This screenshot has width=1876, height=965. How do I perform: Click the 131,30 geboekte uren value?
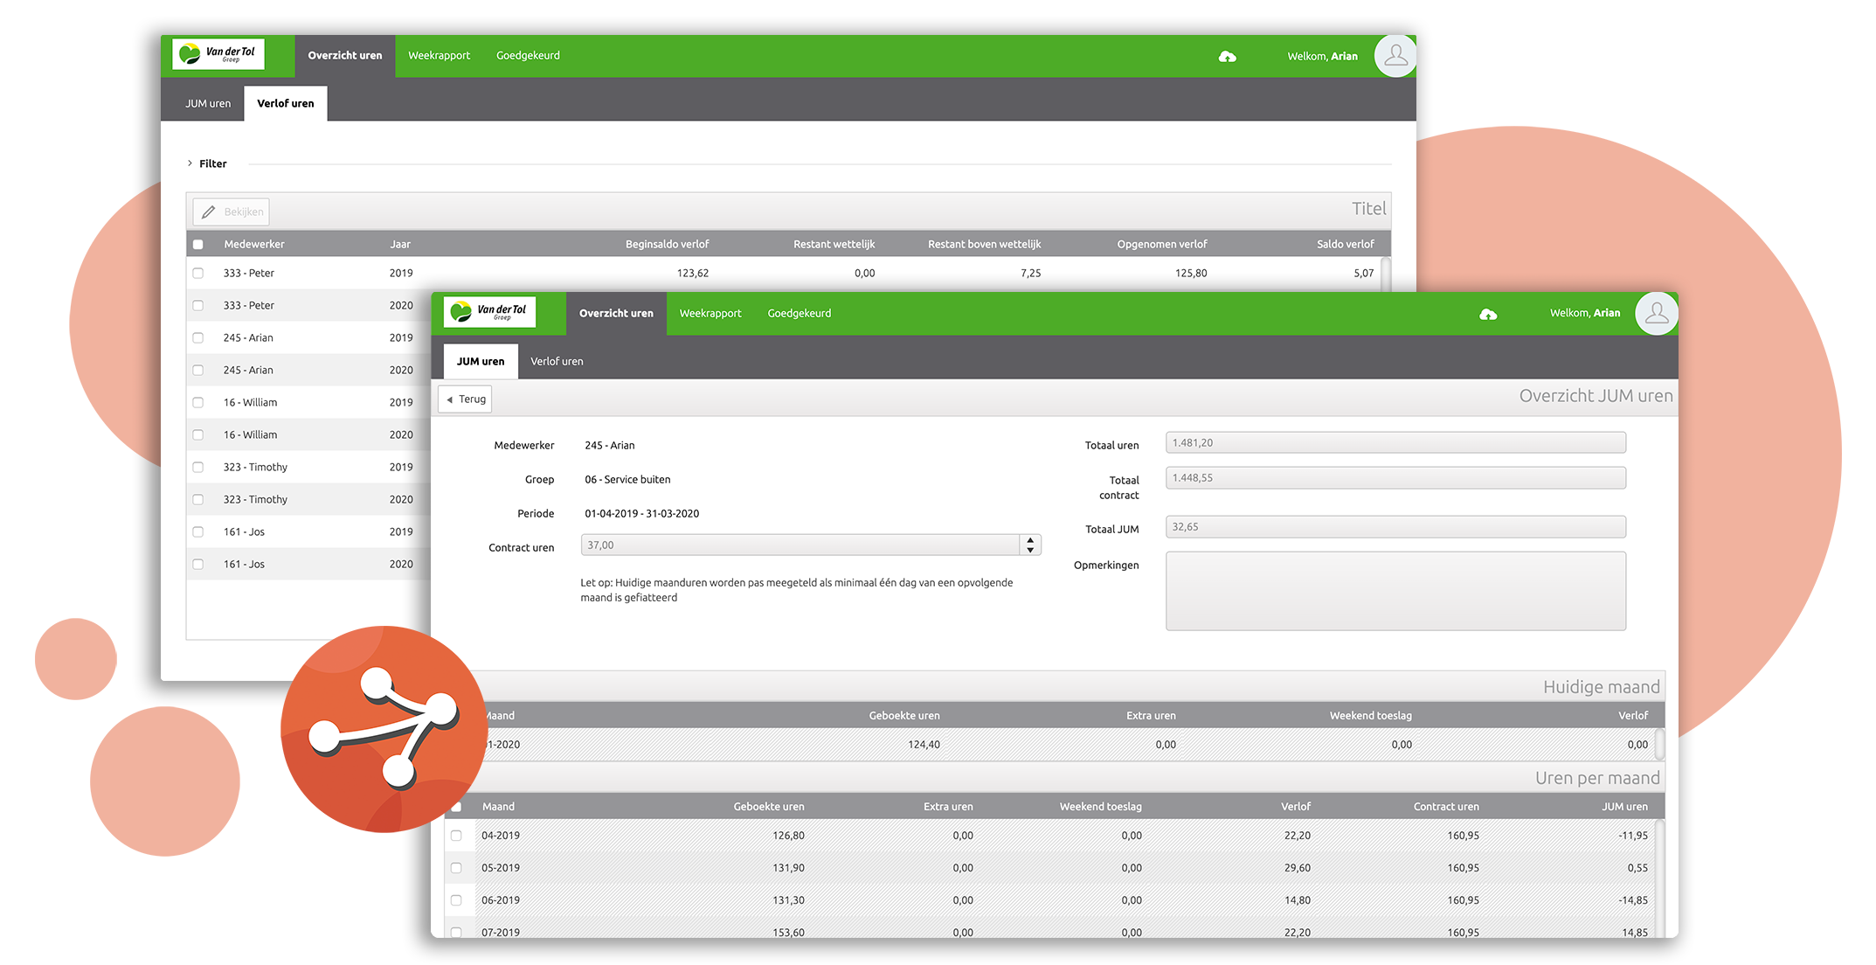(x=788, y=900)
